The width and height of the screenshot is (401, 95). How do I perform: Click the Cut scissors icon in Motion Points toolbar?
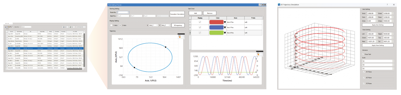coord(6,27)
